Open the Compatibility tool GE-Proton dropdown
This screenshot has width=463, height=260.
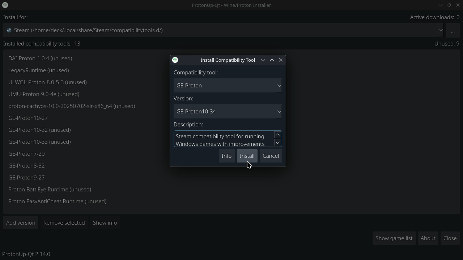tap(228, 86)
